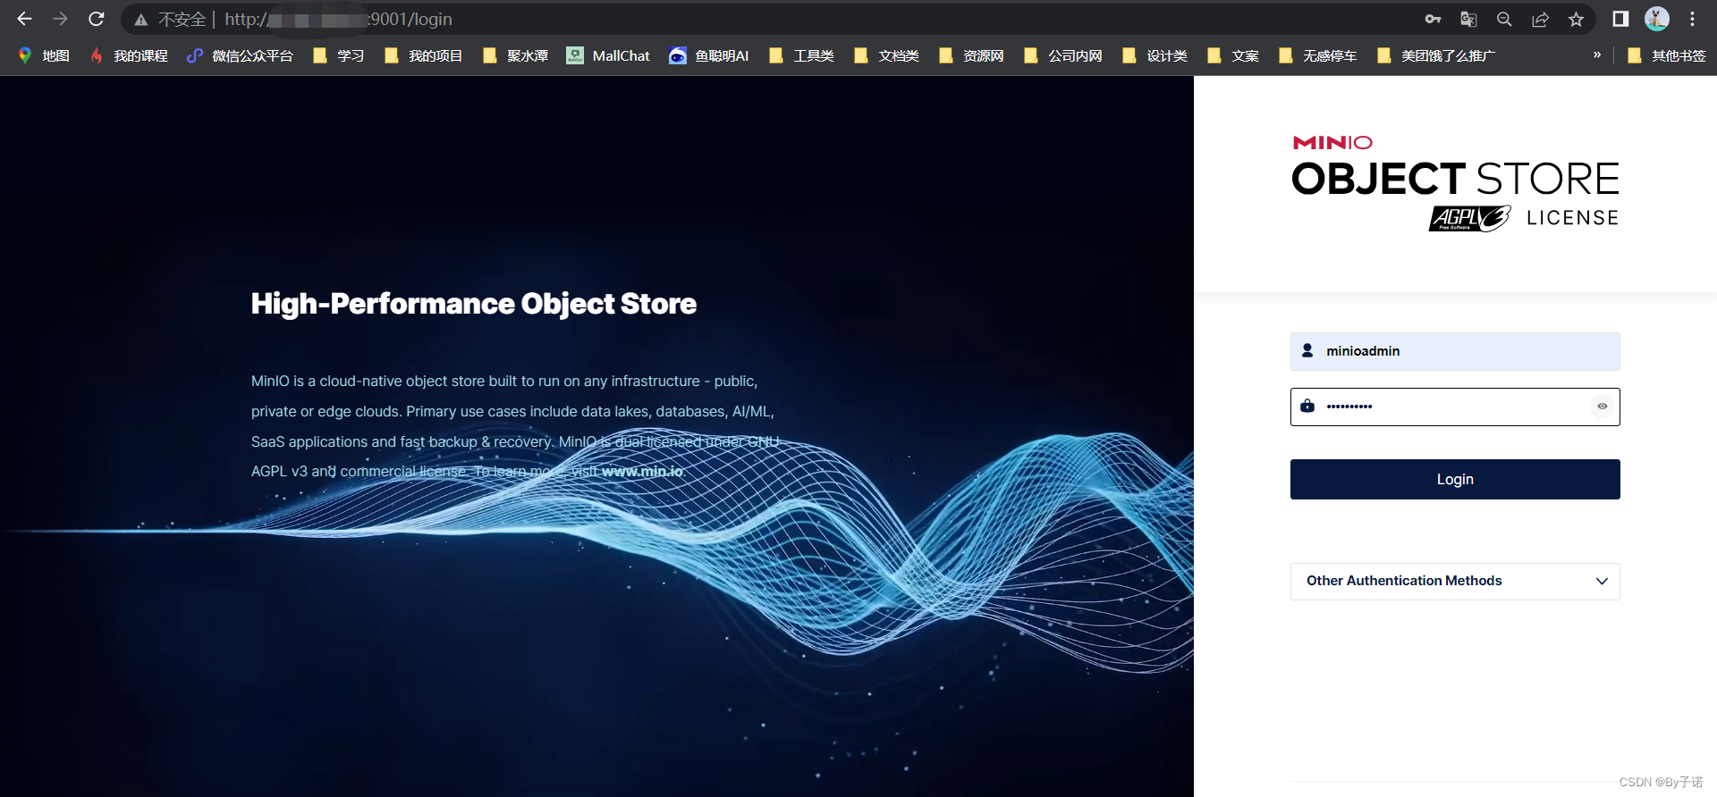Open the Chrome three-dot menu

[1692, 19]
